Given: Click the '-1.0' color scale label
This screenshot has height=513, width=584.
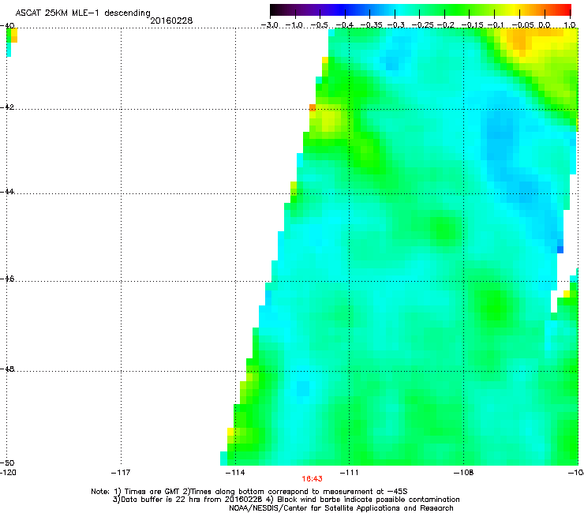Looking at the screenshot, I should pos(294,25).
